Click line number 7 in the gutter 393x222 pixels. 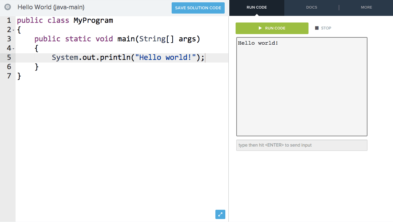9,76
